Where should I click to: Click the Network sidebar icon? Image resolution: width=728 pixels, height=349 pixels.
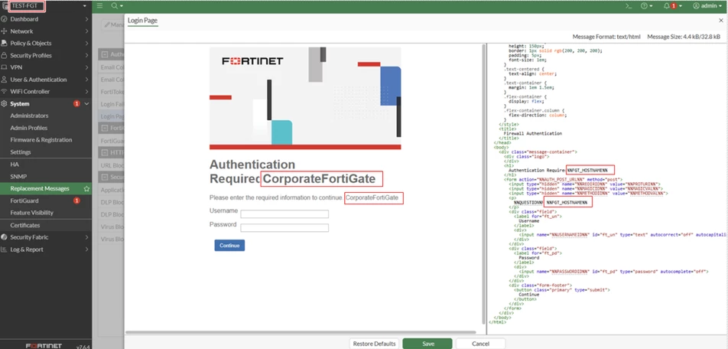pyautogui.click(x=4, y=31)
